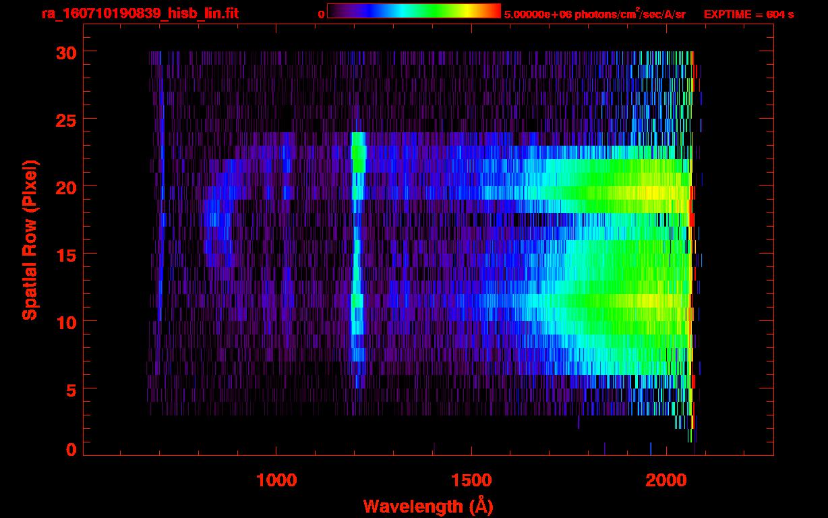Screen dimensions: 828x518
Task: Click the rainbow color scale bar
Action: click(x=414, y=11)
